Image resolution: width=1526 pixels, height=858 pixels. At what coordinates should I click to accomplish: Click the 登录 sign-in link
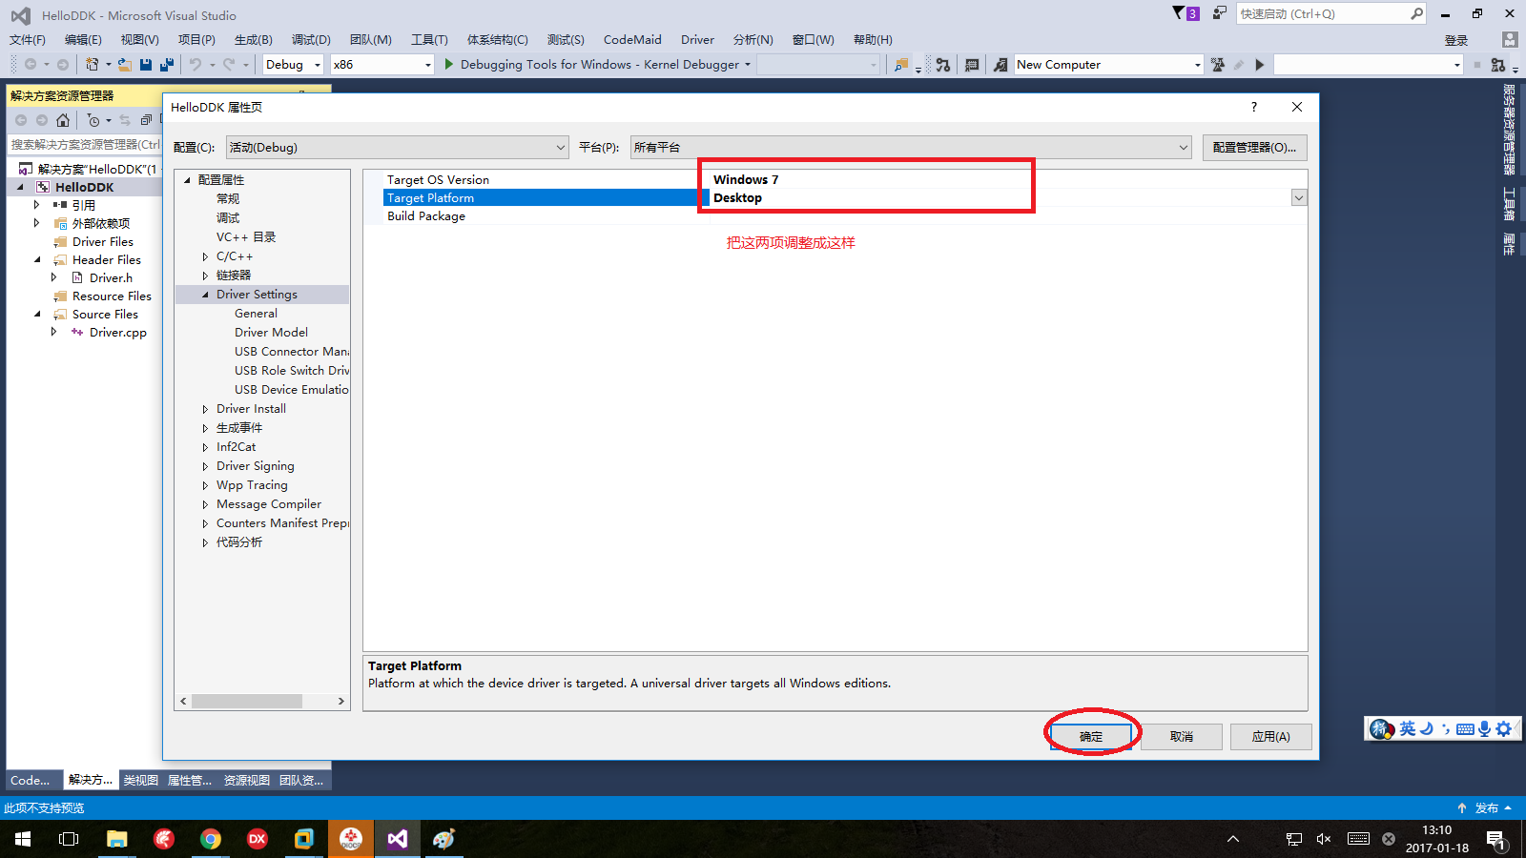click(x=1455, y=40)
